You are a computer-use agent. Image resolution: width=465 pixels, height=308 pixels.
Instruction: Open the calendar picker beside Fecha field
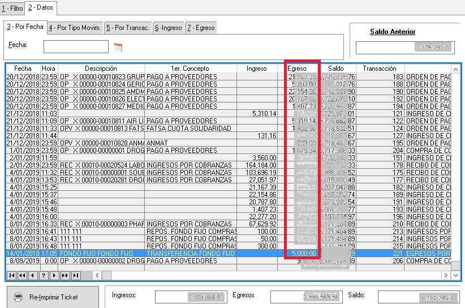coord(118,47)
